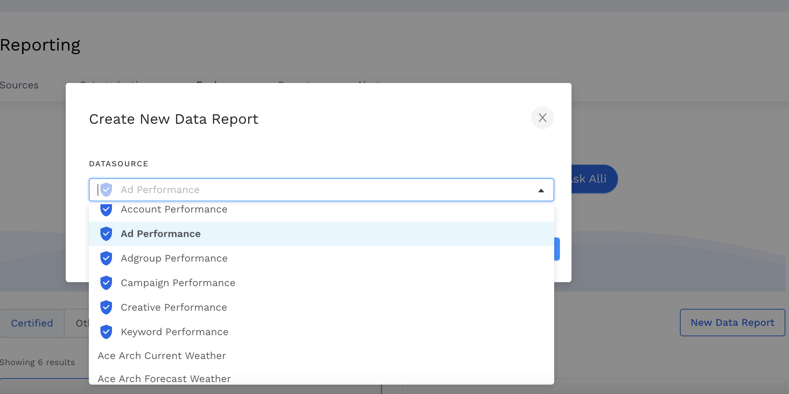Click the Datasource search input field
This screenshot has width=789, height=394.
(x=321, y=190)
